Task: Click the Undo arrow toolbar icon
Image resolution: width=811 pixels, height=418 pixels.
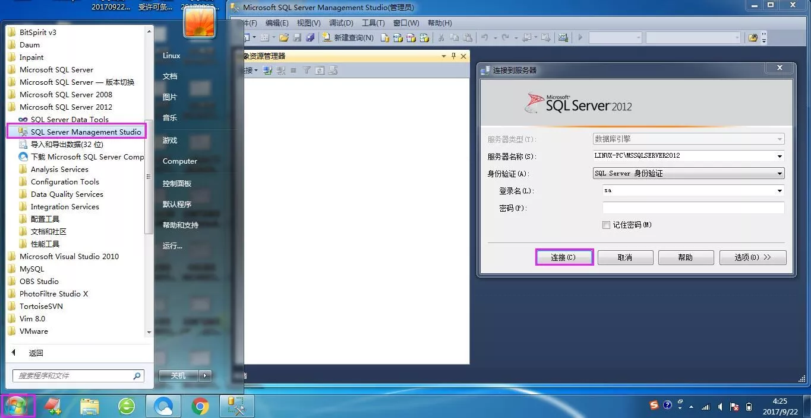Action: [x=485, y=37]
